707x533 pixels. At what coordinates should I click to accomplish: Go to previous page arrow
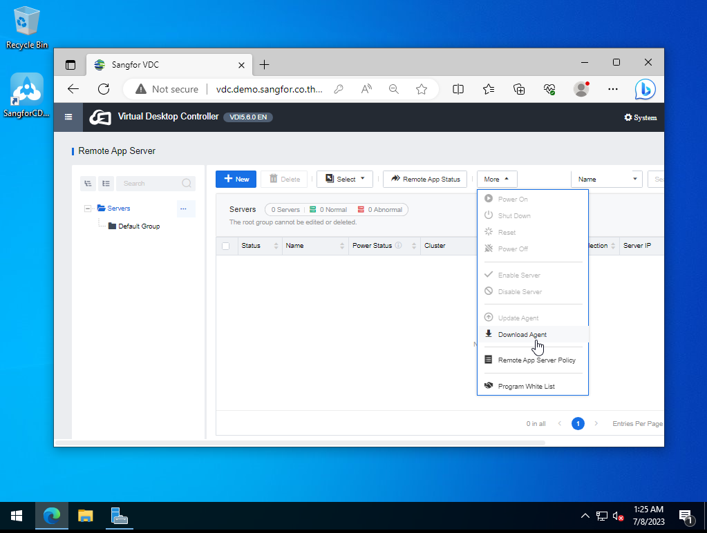tap(560, 423)
